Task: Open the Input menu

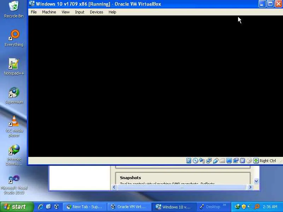Action: pyautogui.click(x=80, y=12)
